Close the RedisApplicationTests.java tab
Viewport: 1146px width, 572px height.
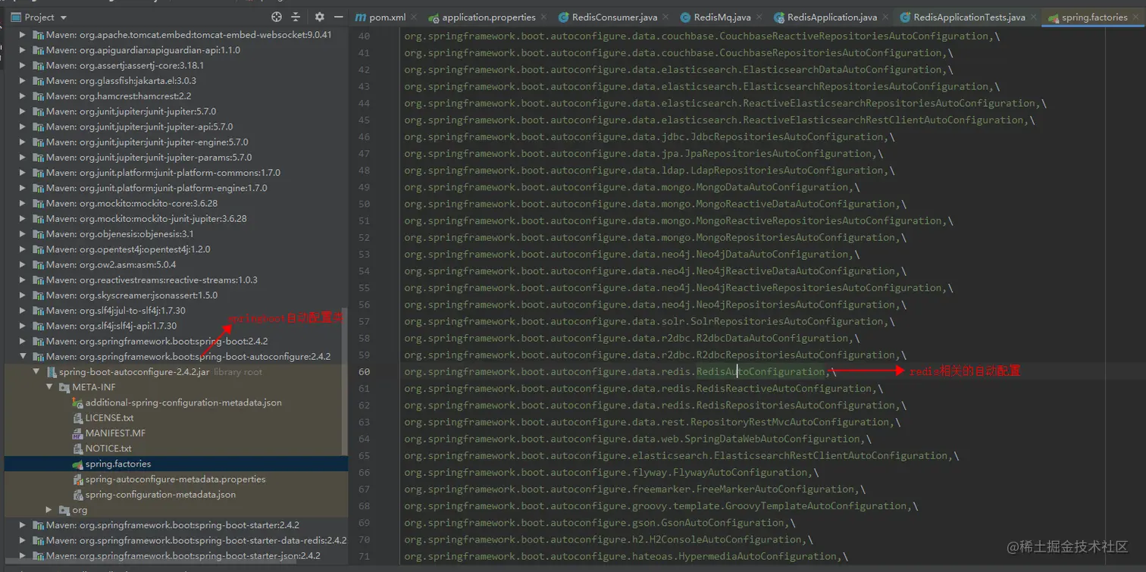click(x=1034, y=17)
